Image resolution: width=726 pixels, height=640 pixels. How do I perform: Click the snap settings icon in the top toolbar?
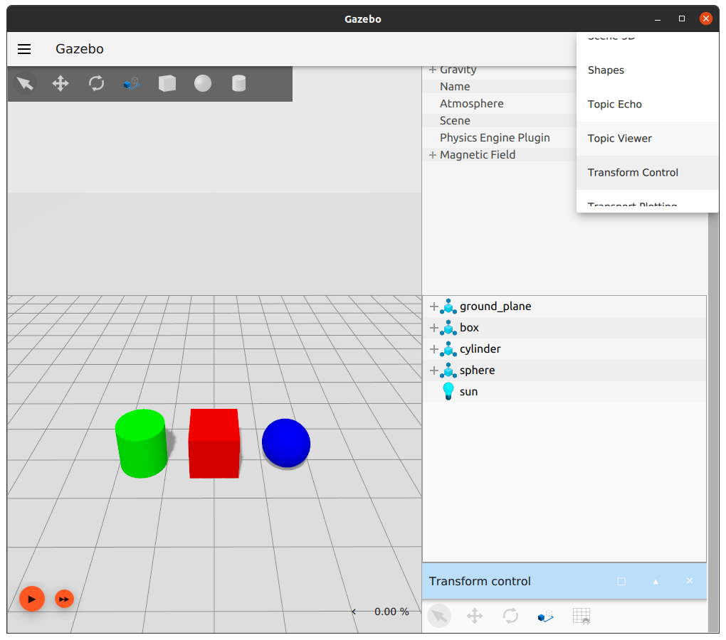coord(132,84)
